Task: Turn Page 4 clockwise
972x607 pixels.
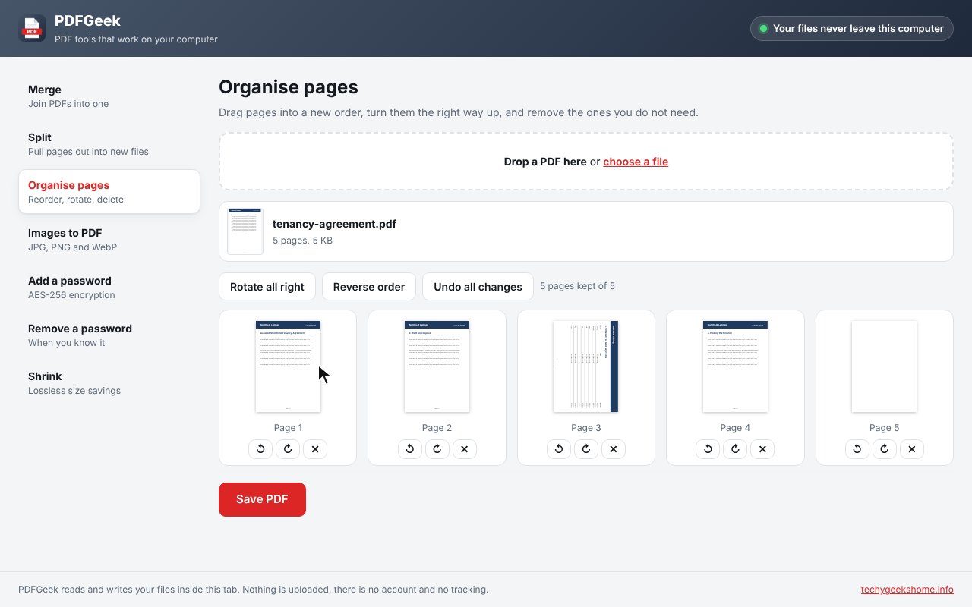Action: [735, 449]
